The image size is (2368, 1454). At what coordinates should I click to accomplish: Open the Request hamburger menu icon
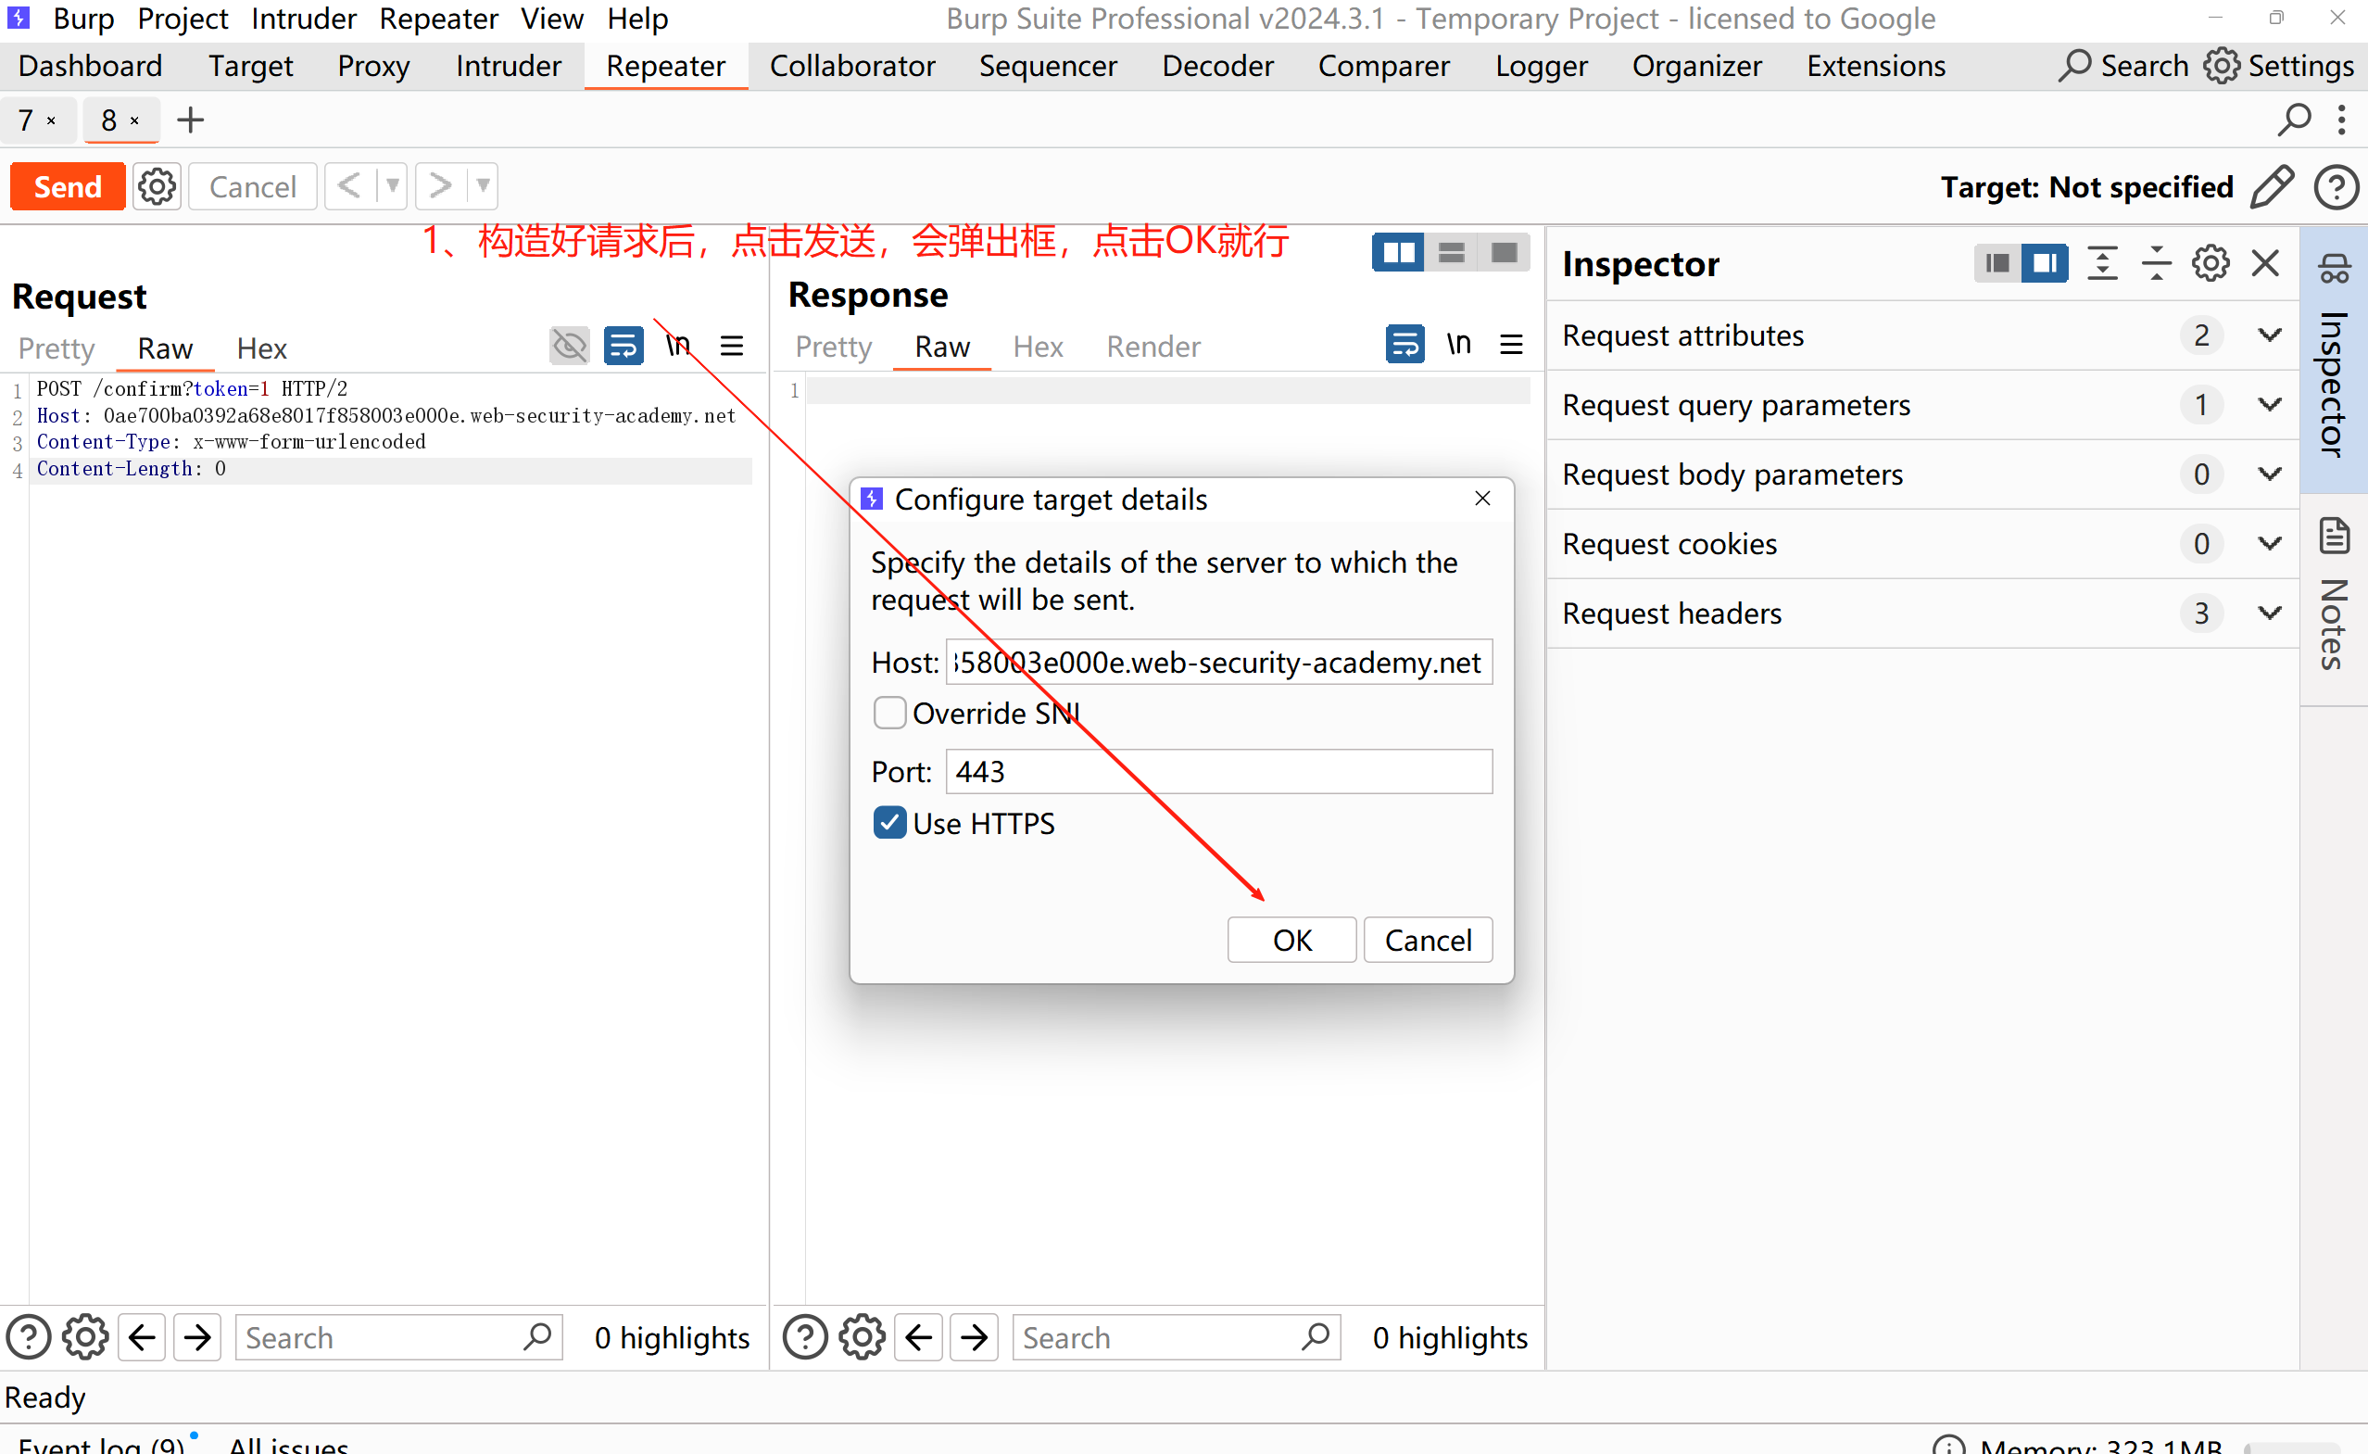tap(732, 347)
